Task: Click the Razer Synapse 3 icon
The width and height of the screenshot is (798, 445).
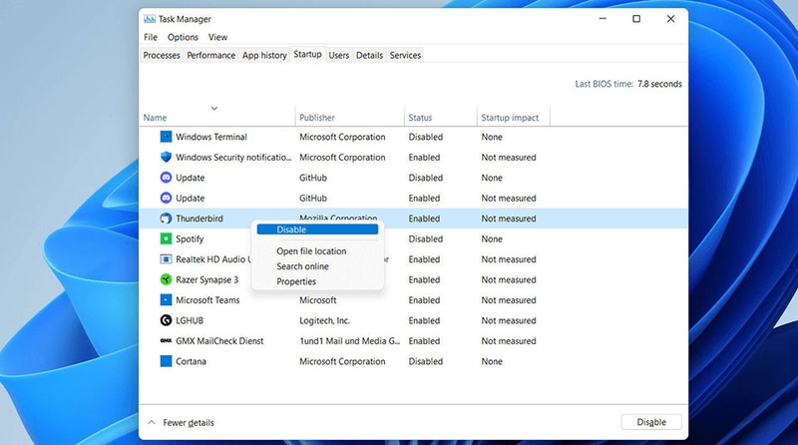Action: [166, 279]
